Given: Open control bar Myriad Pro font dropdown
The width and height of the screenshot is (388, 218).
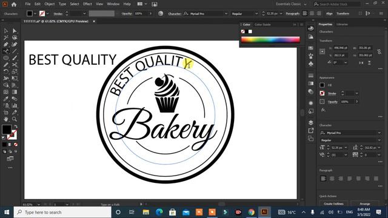Looking at the screenshot, I should click(x=226, y=13).
